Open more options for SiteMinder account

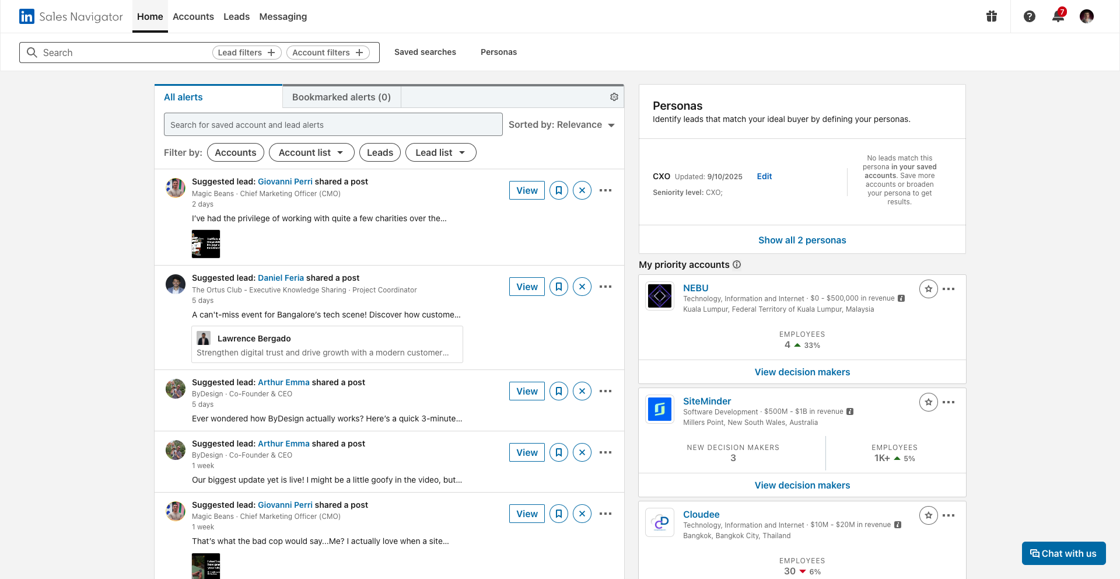coord(949,402)
